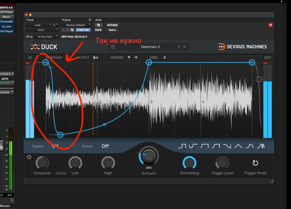
Task: Select the top-right curve end node
Action: pos(252,62)
